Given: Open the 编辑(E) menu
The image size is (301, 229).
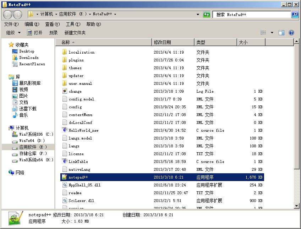Looking at the screenshot, I should pyautogui.click(x=32, y=24).
